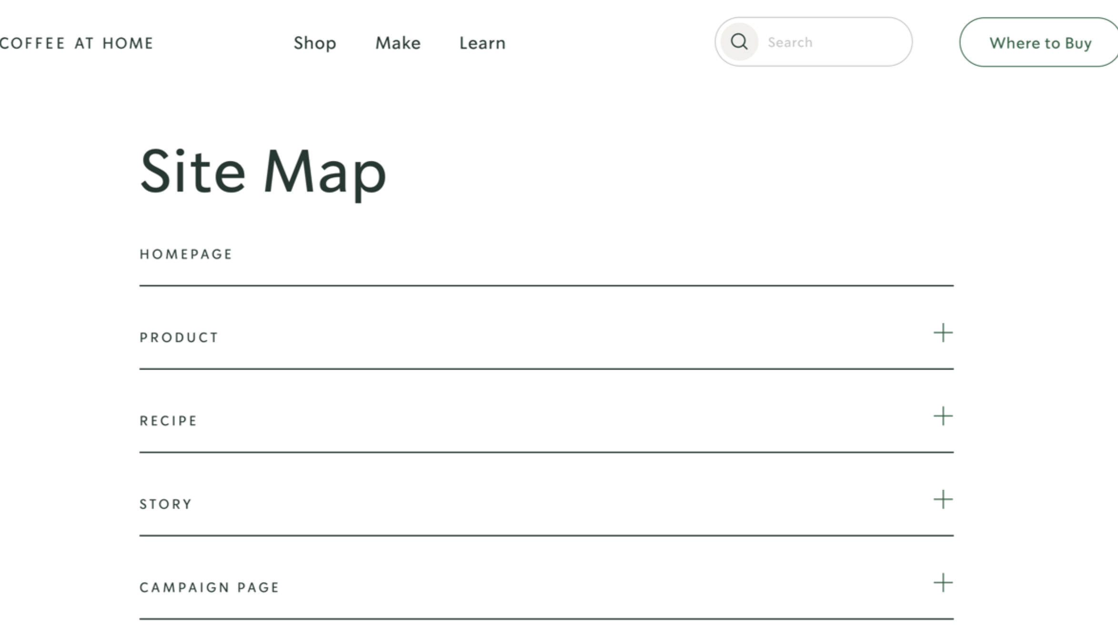Open the HOMEPAGE link
This screenshot has height=629, width=1118.
[x=186, y=254]
